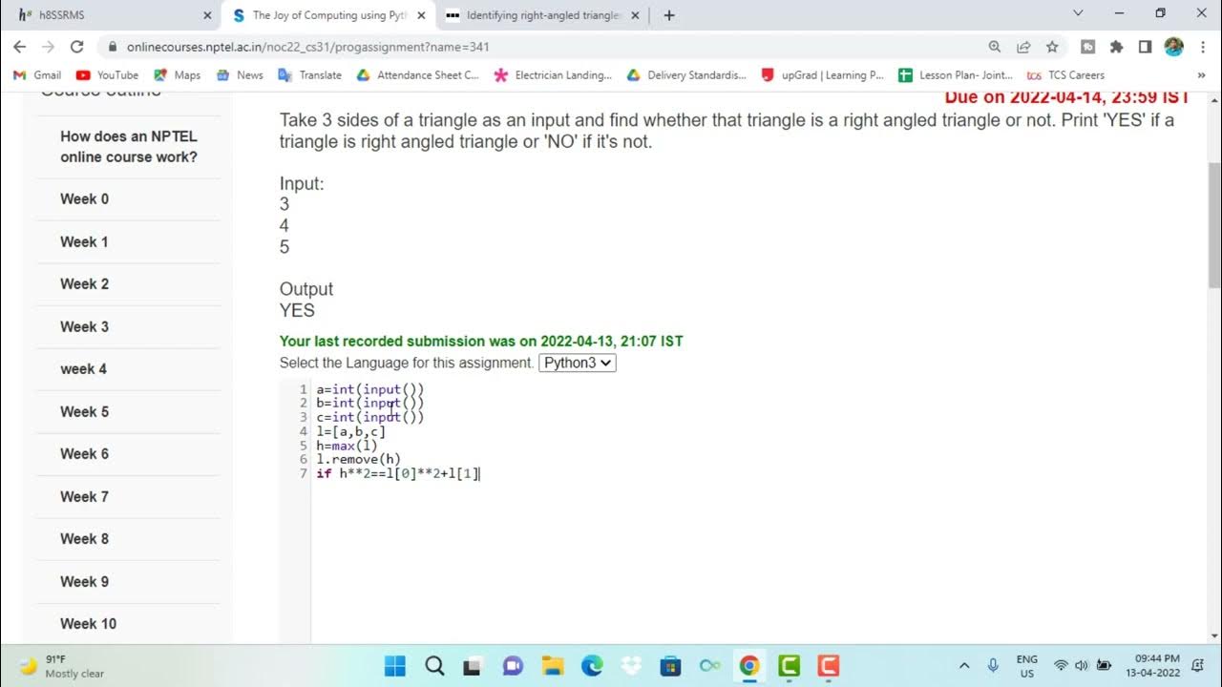Share this page via the share icon
Screen dimensions: 1222x687
tap(1023, 47)
